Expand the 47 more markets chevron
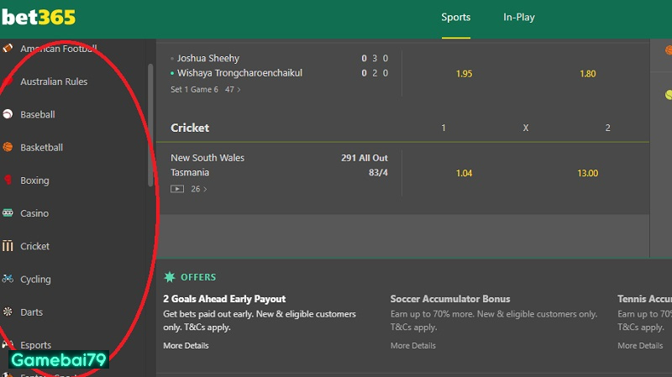 [x=239, y=90]
